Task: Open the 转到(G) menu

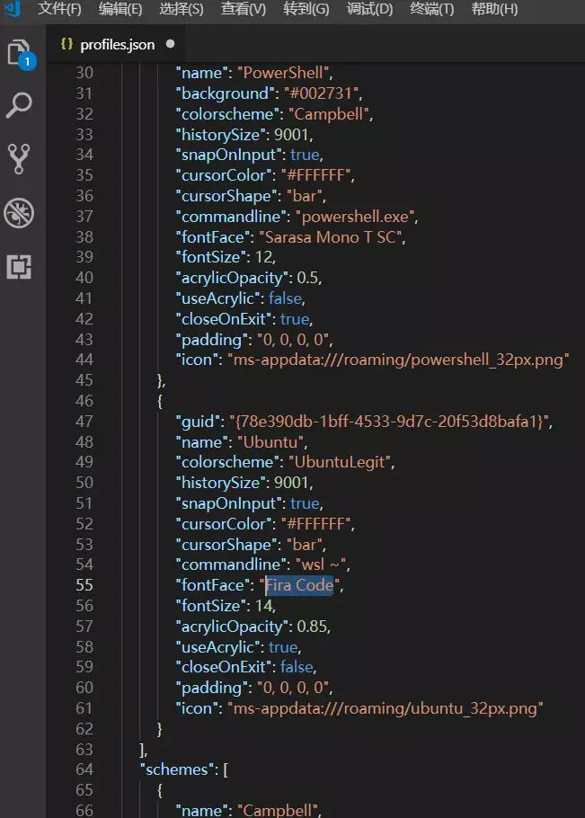Action: [306, 8]
